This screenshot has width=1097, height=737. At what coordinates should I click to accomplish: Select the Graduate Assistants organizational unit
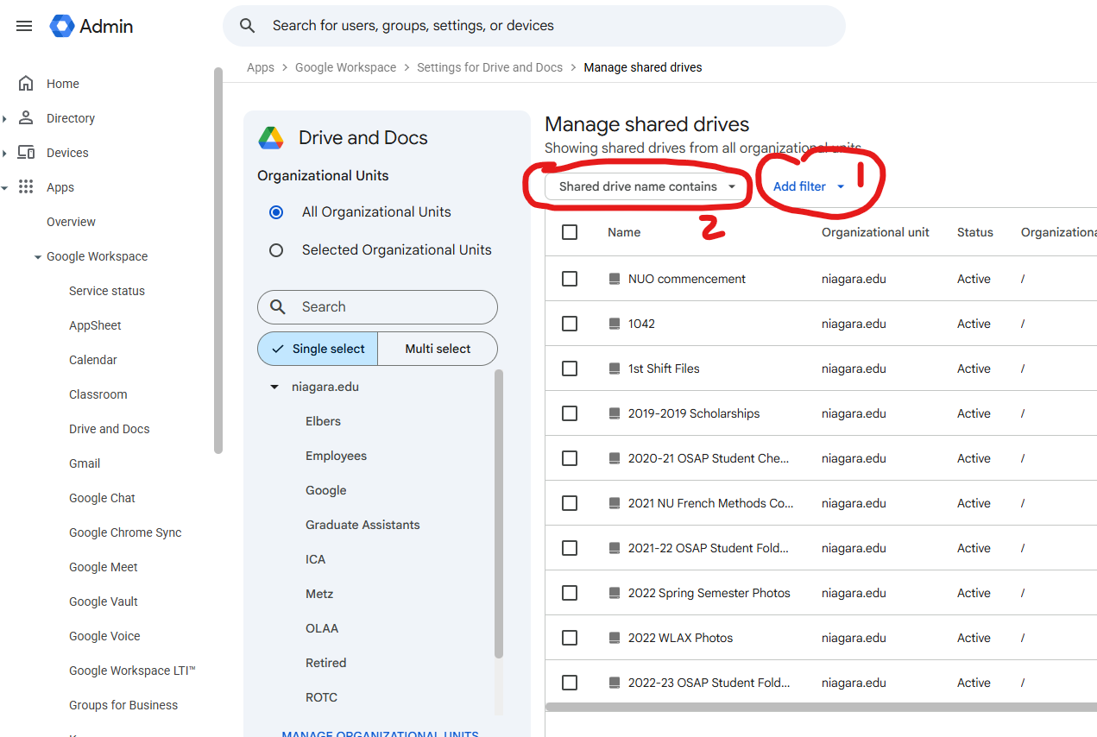(363, 525)
